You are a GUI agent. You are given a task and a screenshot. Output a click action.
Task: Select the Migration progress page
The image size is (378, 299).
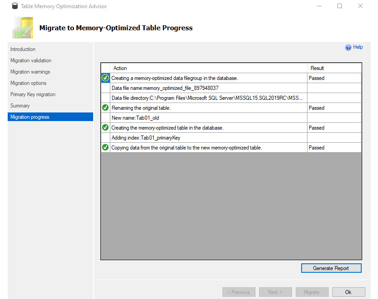pos(50,117)
